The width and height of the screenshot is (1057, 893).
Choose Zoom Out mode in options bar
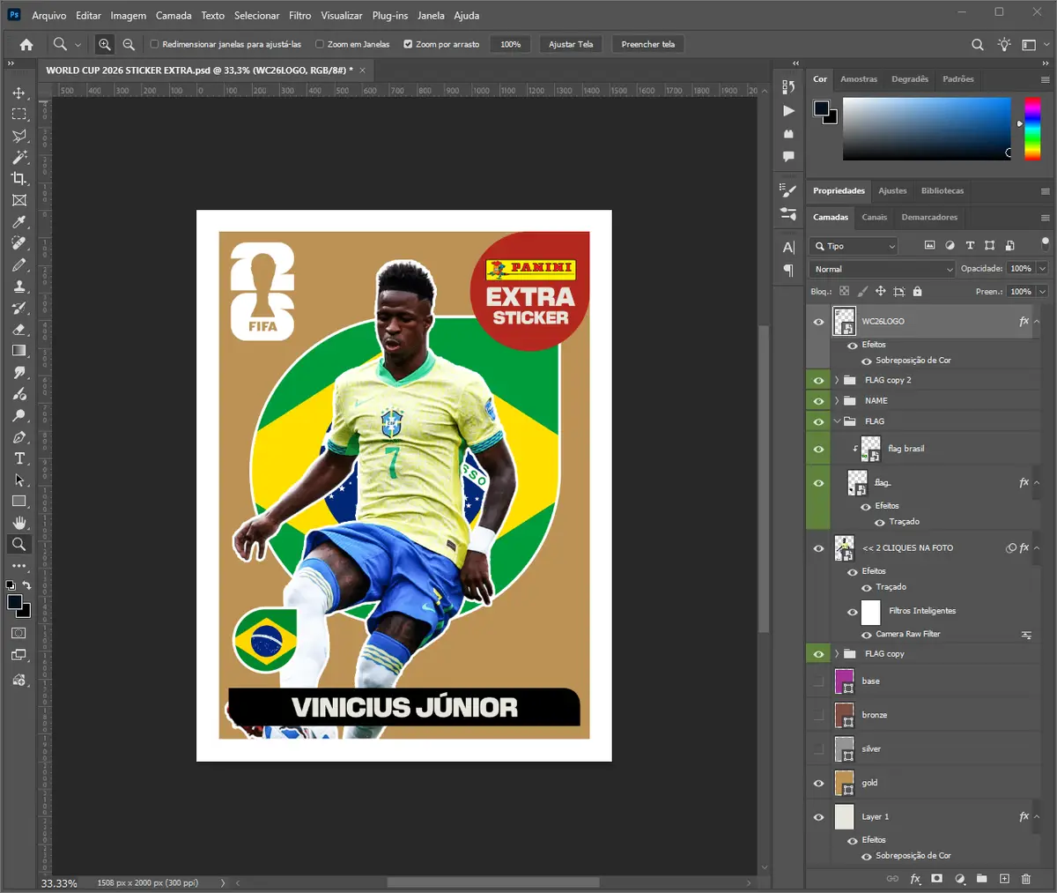coord(129,44)
